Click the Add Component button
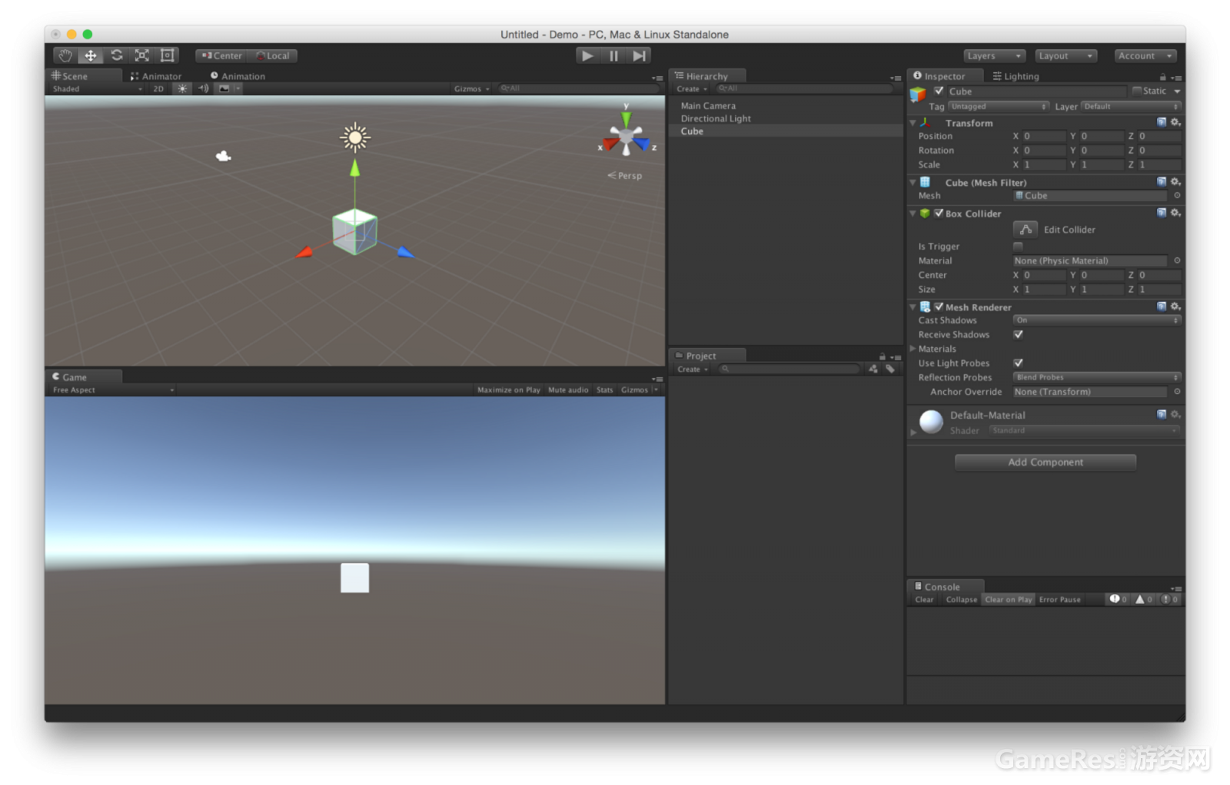The height and width of the screenshot is (785, 1230). (1045, 462)
